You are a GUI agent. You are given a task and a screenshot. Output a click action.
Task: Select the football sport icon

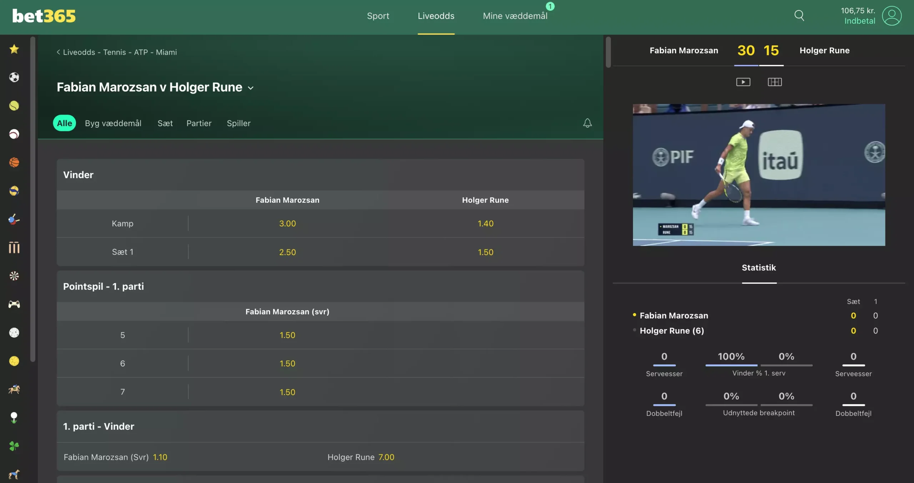pos(14,77)
